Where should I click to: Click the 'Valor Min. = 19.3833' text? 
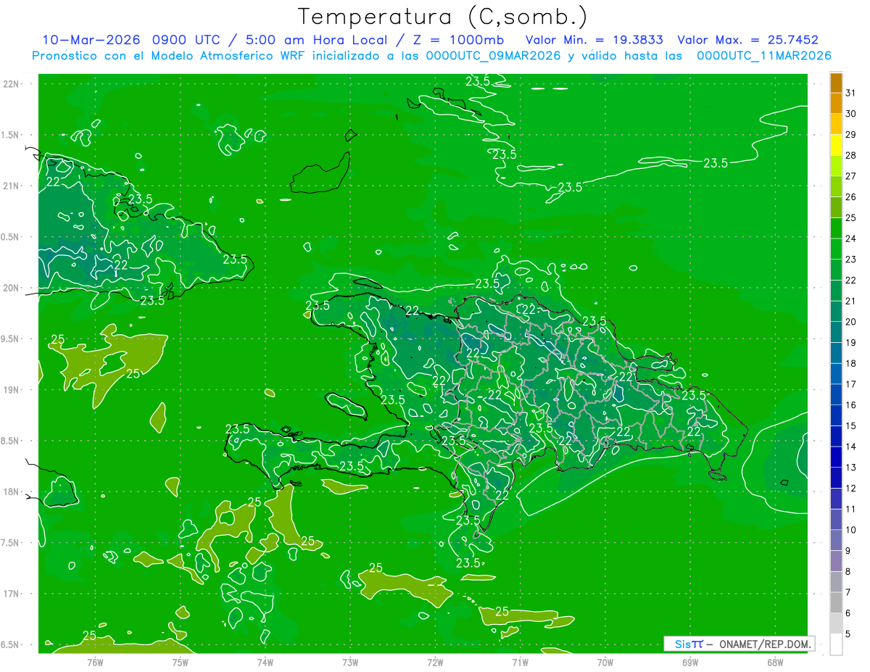pos(594,40)
